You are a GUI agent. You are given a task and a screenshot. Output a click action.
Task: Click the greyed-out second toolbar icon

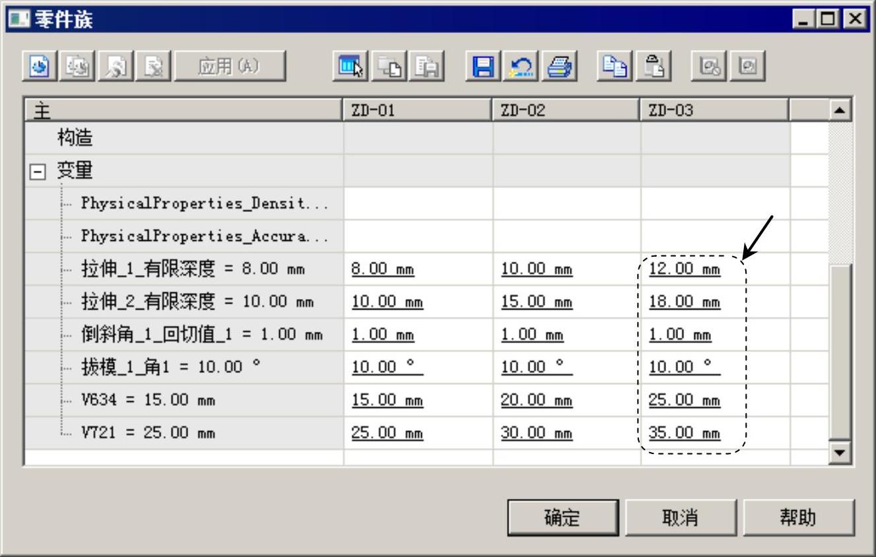pos(78,67)
